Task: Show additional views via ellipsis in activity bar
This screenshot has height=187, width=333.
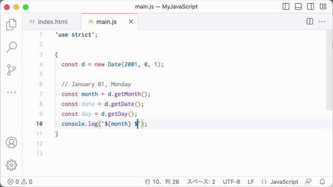Action: (11, 92)
